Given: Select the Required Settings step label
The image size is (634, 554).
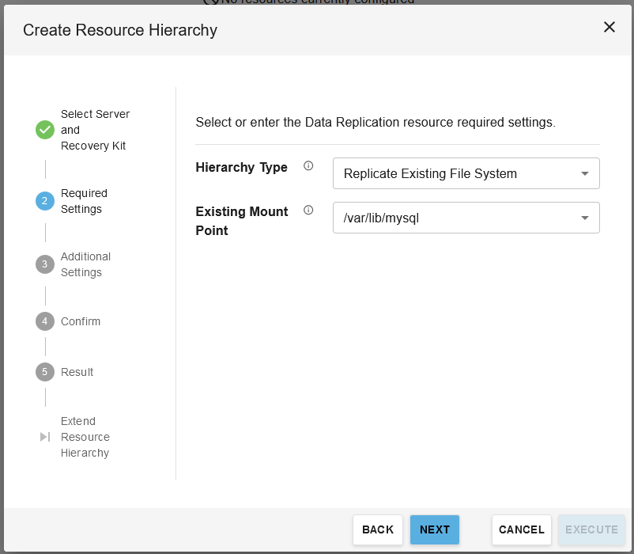Looking at the screenshot, I should (84, 201).
